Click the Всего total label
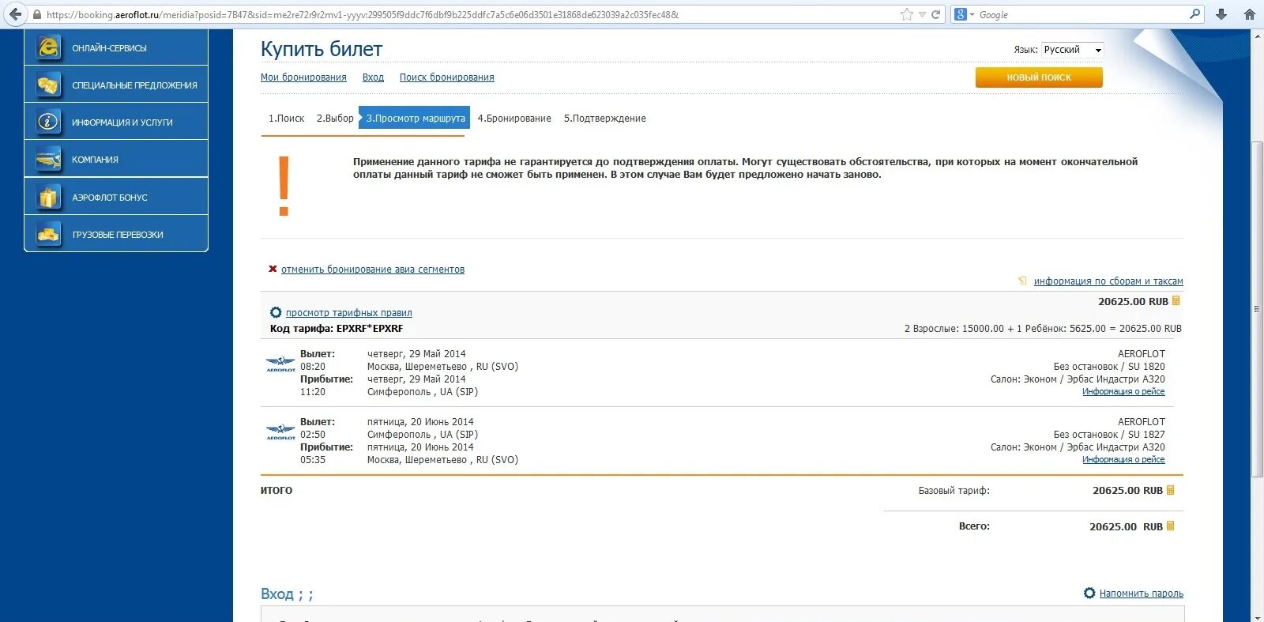1264x622 pixels. tap(974, 526)
